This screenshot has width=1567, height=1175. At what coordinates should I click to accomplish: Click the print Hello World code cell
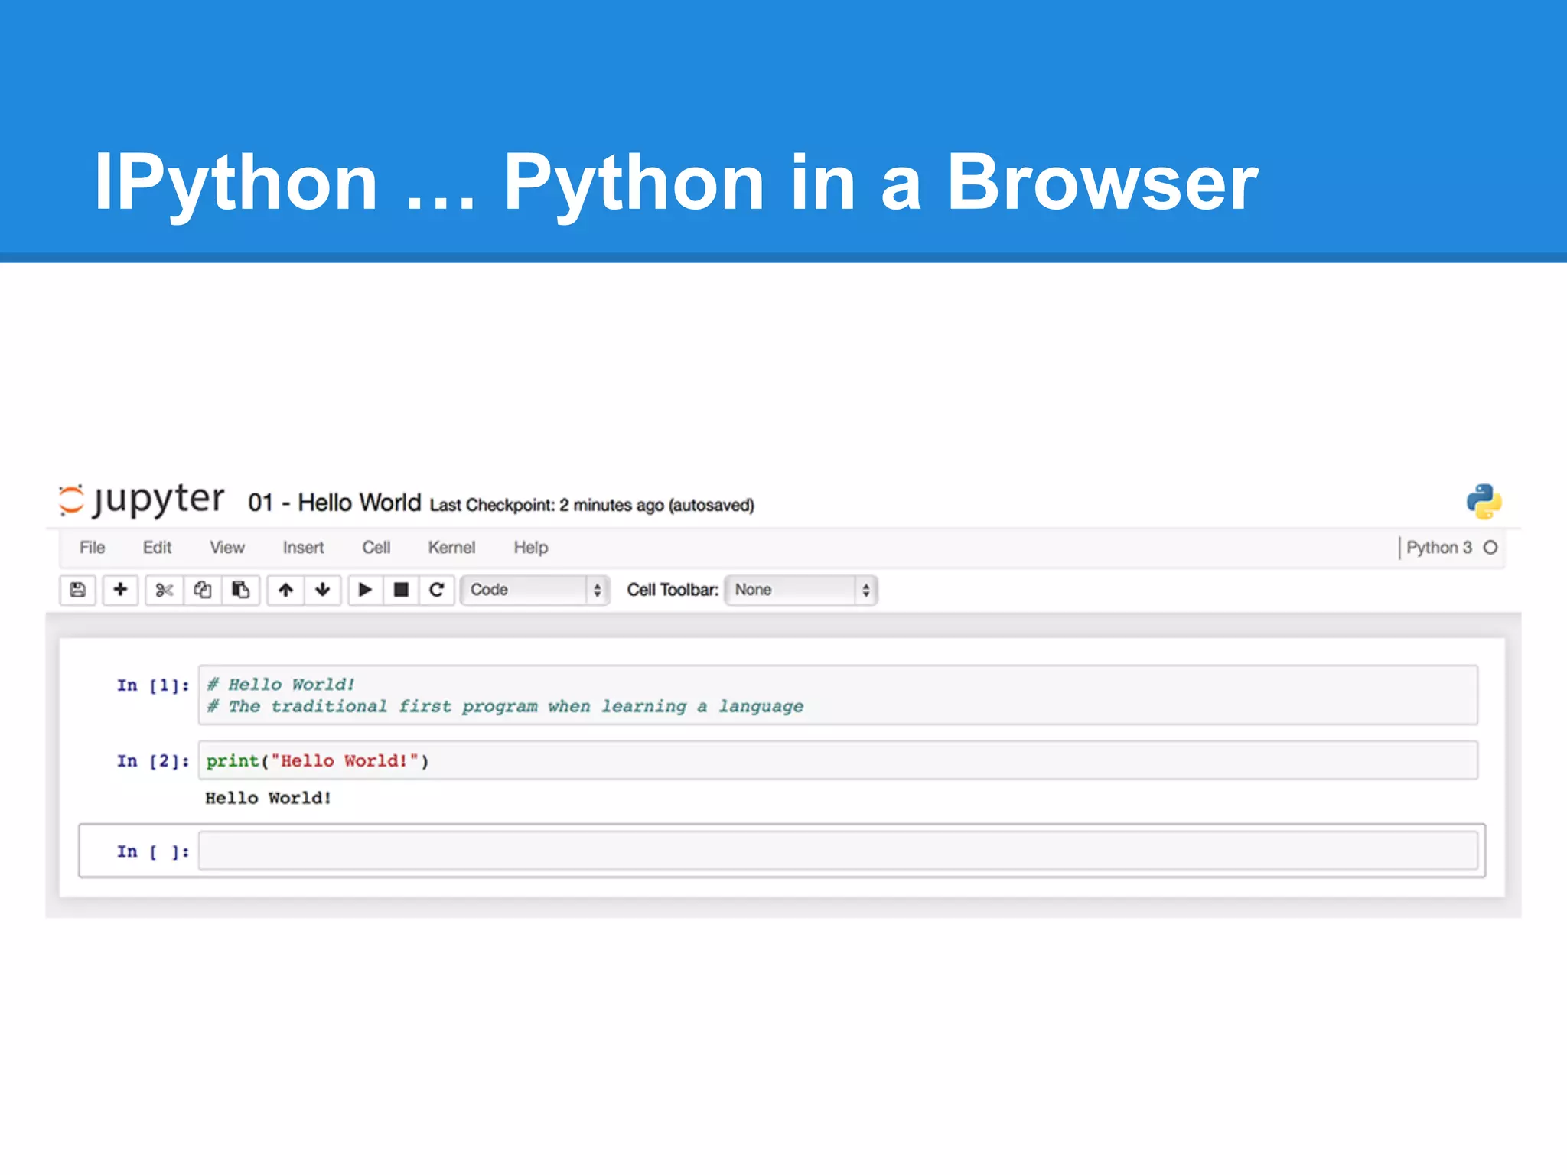pyautogui.click(x=838, y=760)
